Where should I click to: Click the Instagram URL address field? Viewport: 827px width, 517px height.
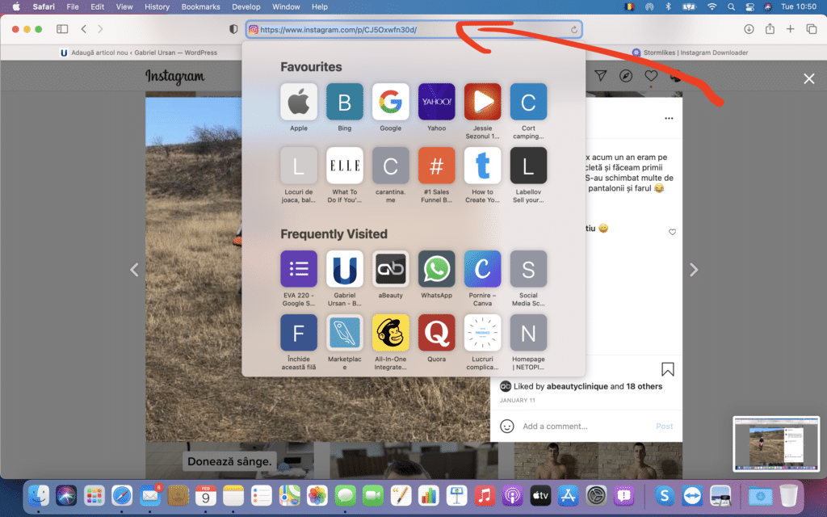coord(413,30)
